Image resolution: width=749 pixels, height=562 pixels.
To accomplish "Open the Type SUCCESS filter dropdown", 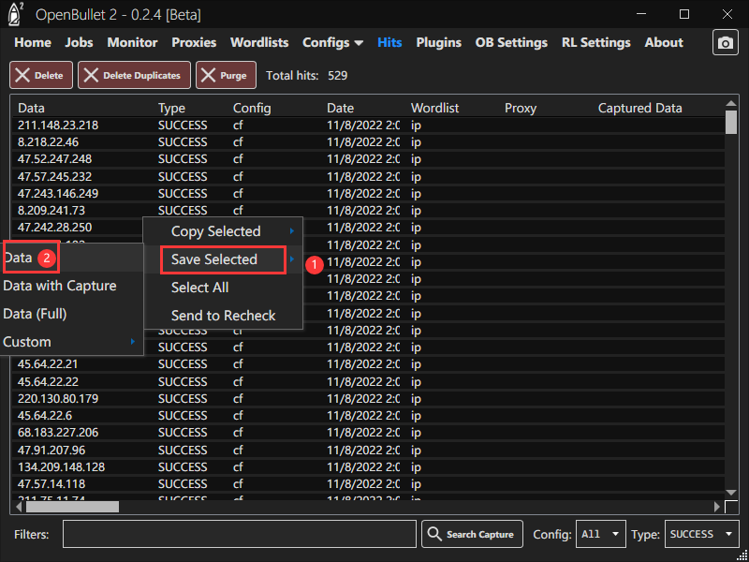I will (x=702, y=534).
